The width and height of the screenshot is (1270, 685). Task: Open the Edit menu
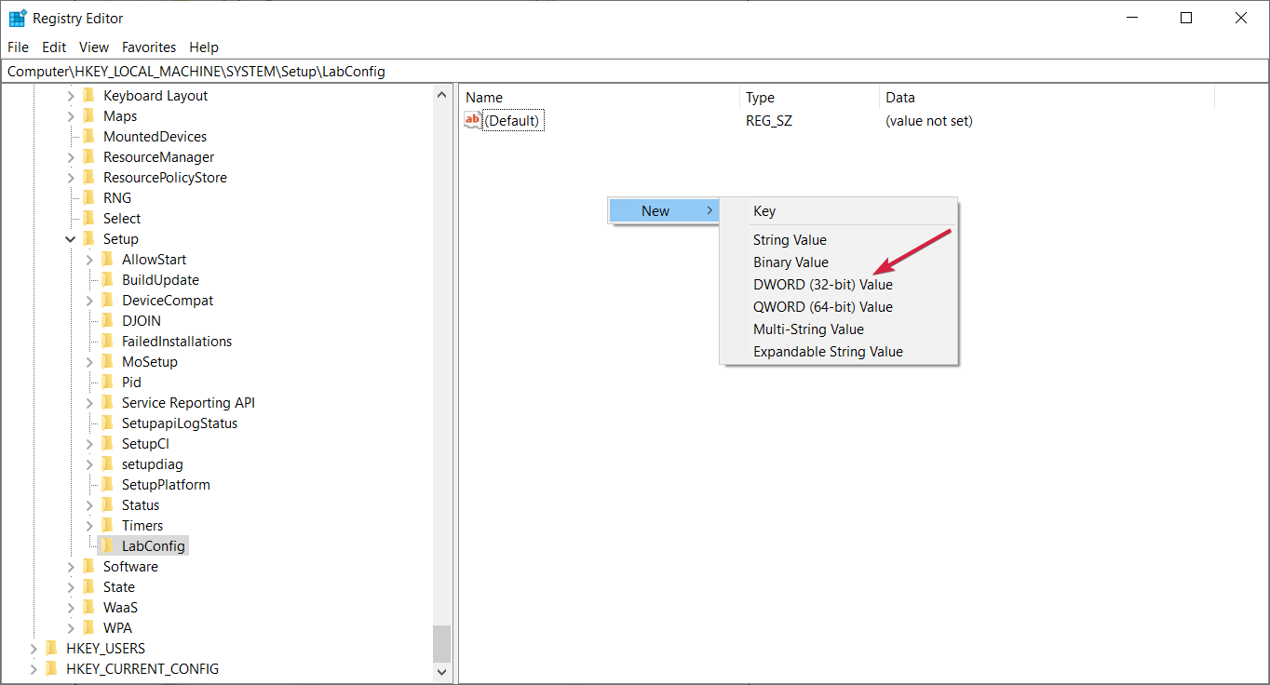[x=54, y=47]
